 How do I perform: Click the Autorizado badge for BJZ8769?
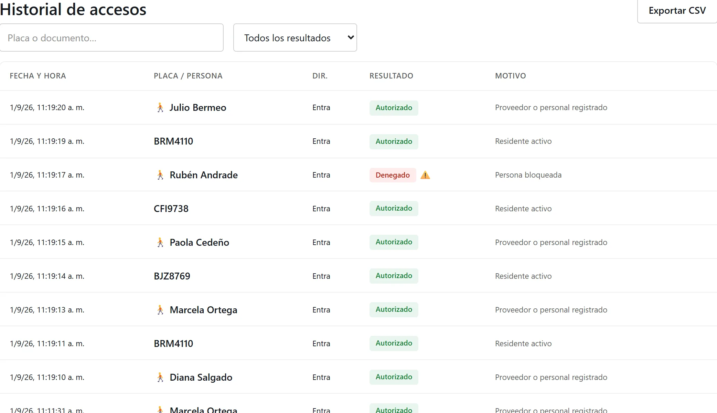[394, 276]
